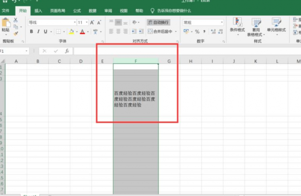The height and width of the screenshot is (196, 301).
Task: Open number format dropdown 常规
Action: 222,22
